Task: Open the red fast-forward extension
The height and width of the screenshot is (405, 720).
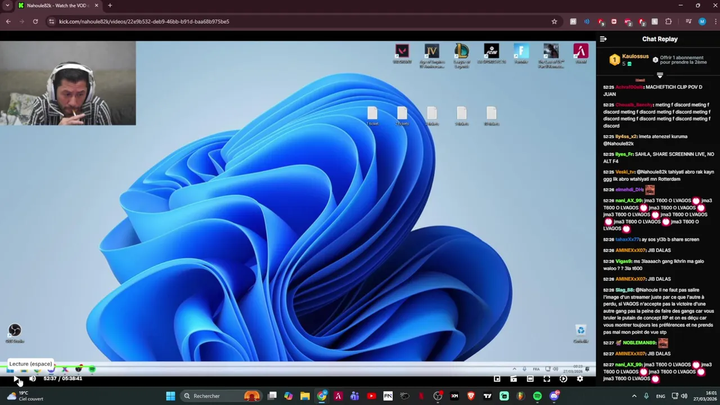Action: tap(614, 21)
